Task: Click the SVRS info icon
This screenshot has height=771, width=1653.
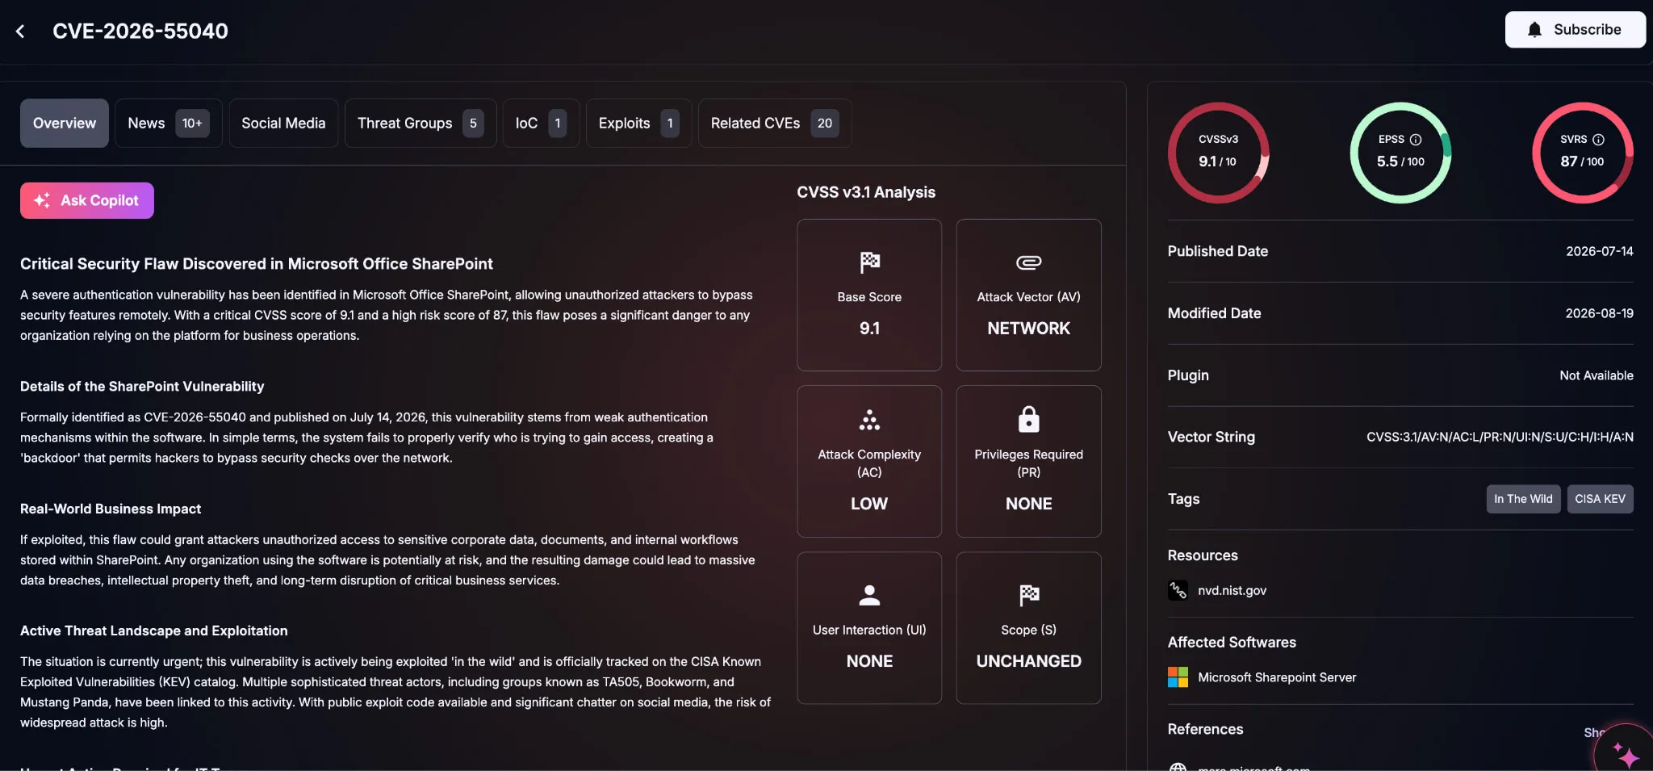Action: coord(1598,140)
